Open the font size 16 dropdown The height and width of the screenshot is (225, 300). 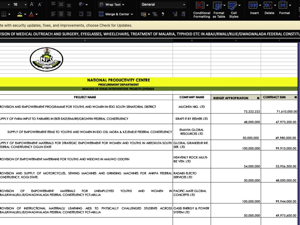(25, 4)
